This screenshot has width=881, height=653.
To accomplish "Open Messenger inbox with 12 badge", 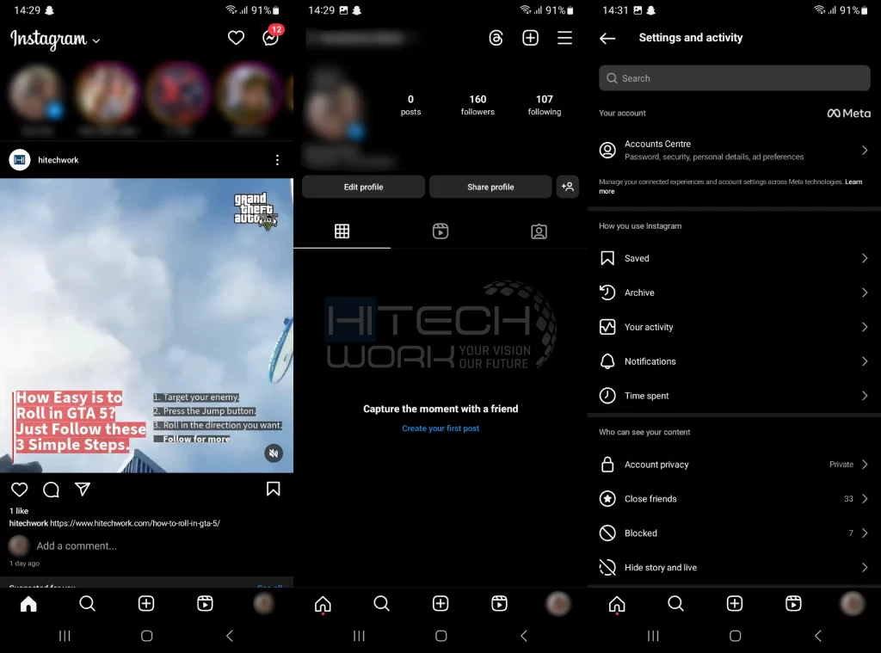I will tap(271, 37).
